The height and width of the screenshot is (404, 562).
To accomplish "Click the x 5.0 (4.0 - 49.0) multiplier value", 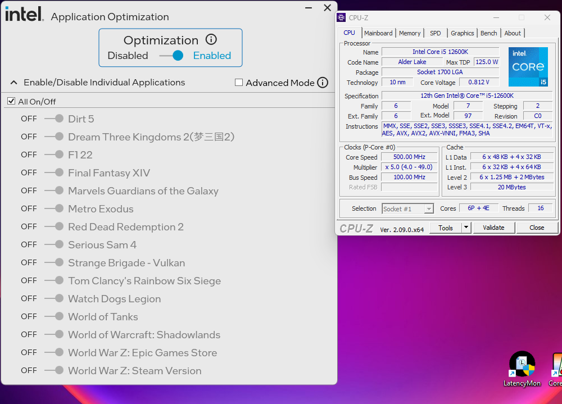I will 409,167.
